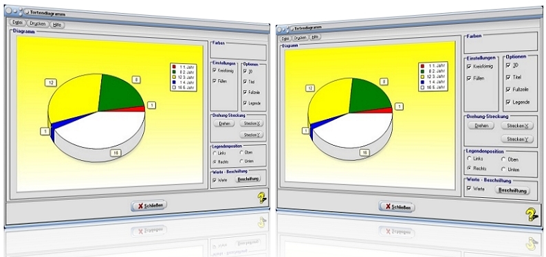Click the green 2. Jahr legend swatch in left window
Screen dimensions: 546x257
click(x=174, y=71)
